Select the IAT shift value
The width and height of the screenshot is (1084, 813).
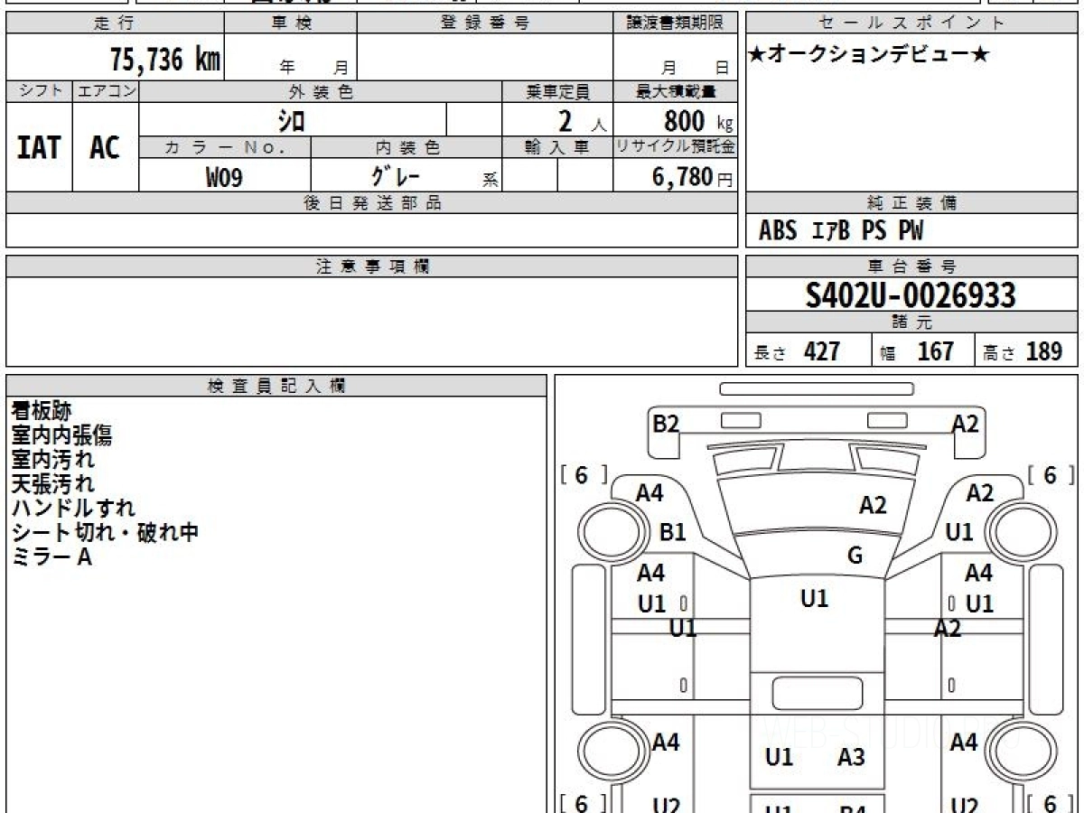click(39, 147)
